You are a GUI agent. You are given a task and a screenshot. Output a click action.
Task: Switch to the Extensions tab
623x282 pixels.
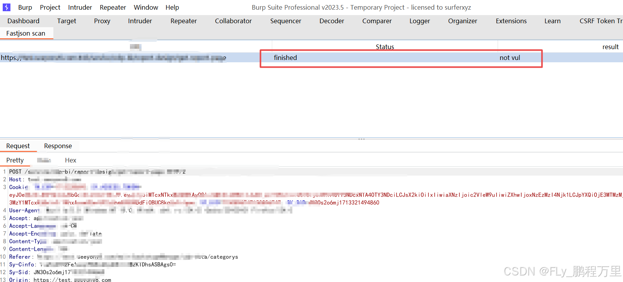511,21
